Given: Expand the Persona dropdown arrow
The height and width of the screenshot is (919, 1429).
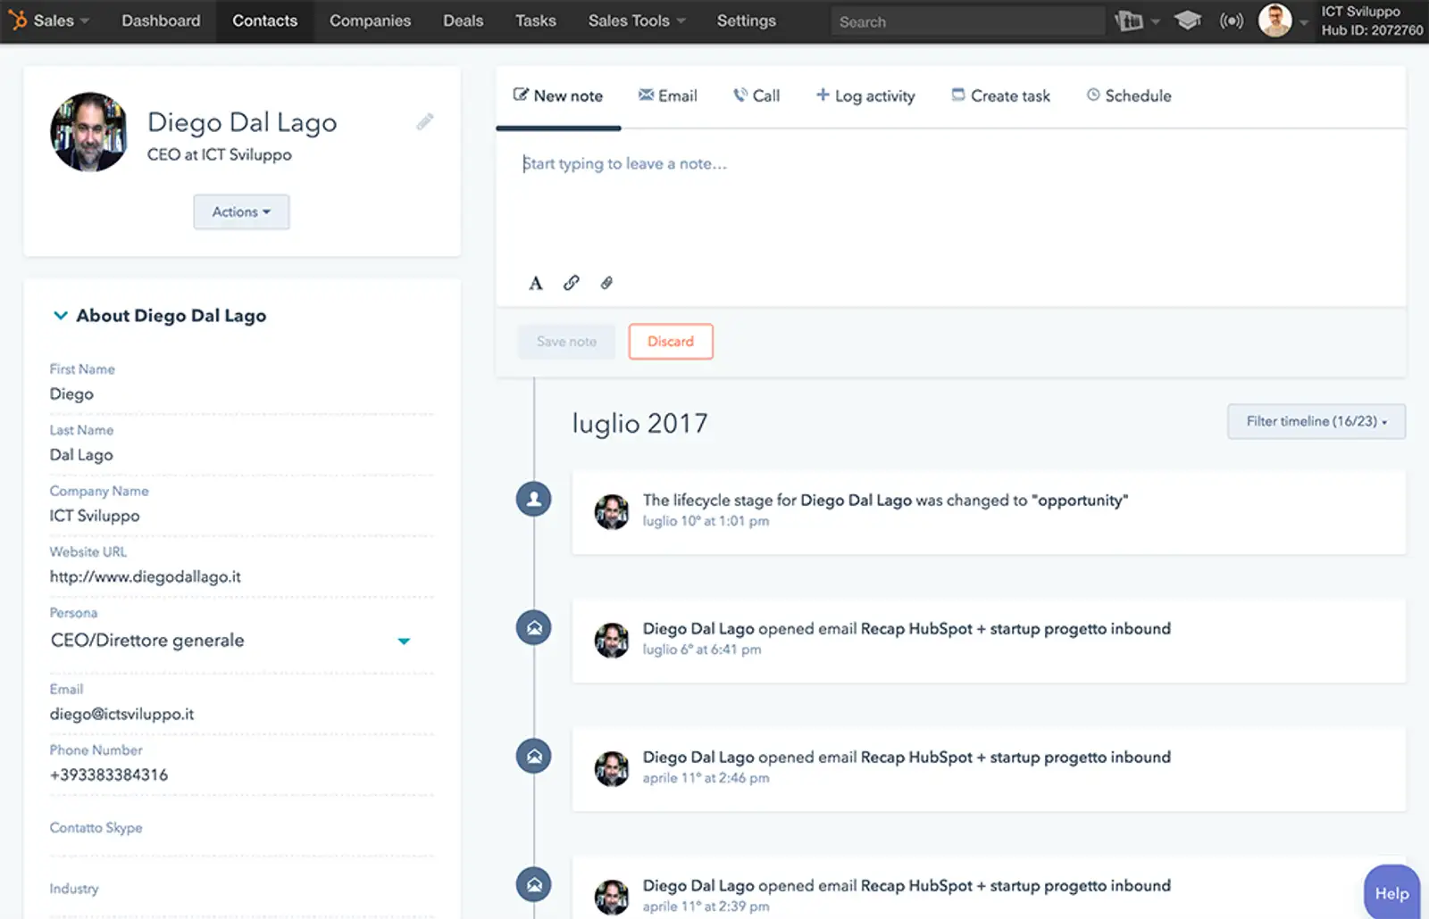Looking at the screenshot, I should click(404, 641).
